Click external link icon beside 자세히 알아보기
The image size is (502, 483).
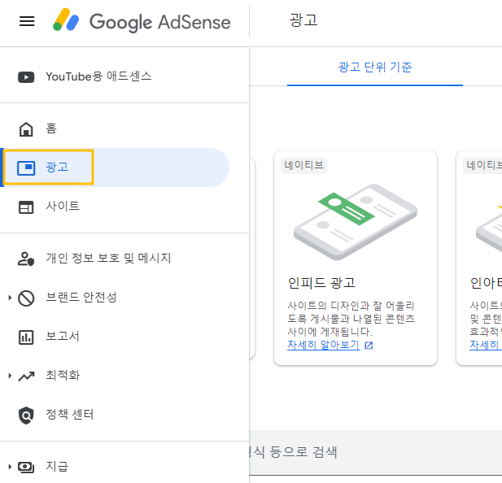[369, 346]
